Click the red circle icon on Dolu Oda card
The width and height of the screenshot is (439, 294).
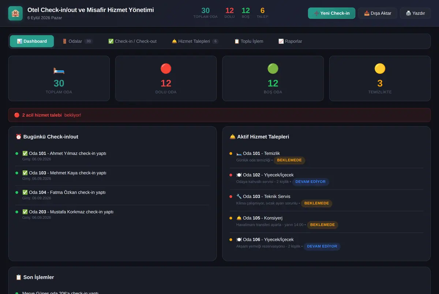point(166,69)
